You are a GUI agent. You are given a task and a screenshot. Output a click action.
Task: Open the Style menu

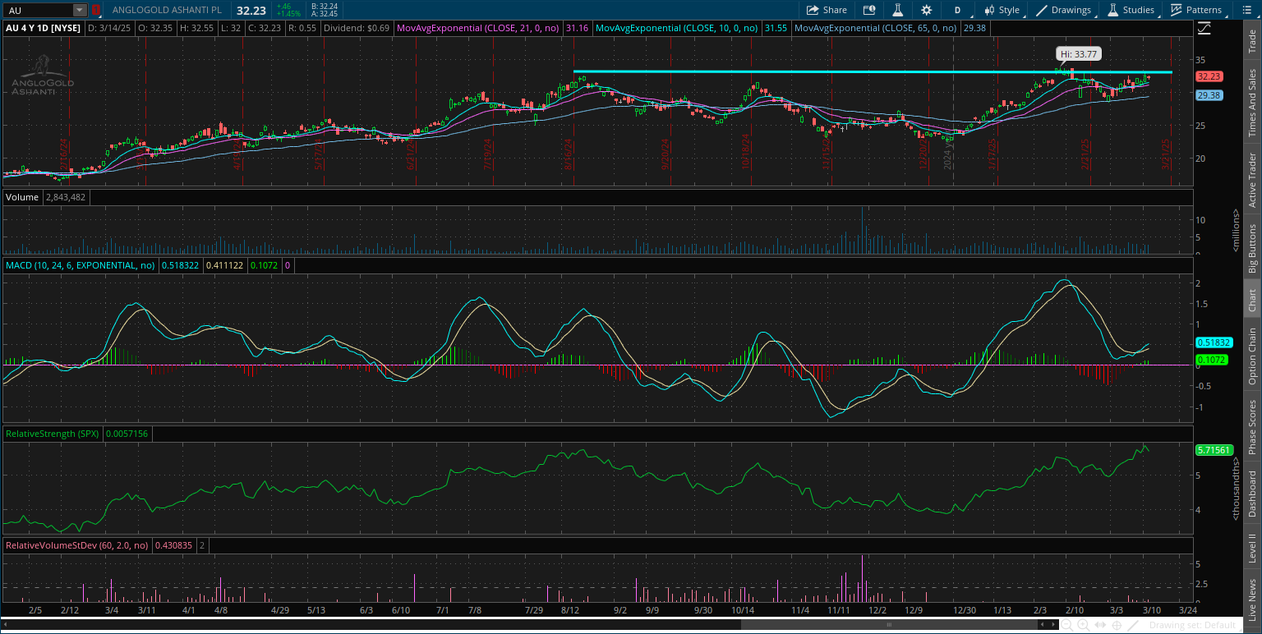tap(1002, 10)
